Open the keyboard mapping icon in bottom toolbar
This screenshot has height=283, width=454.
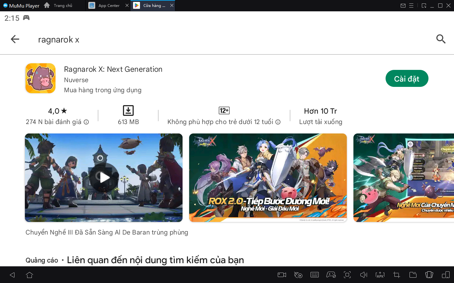tap(314, 275)
